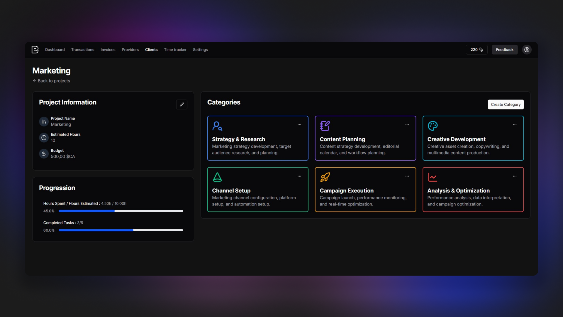Click the 220 credits counter
Viewport: 563px width, 317px height.
tap(476, 50)
